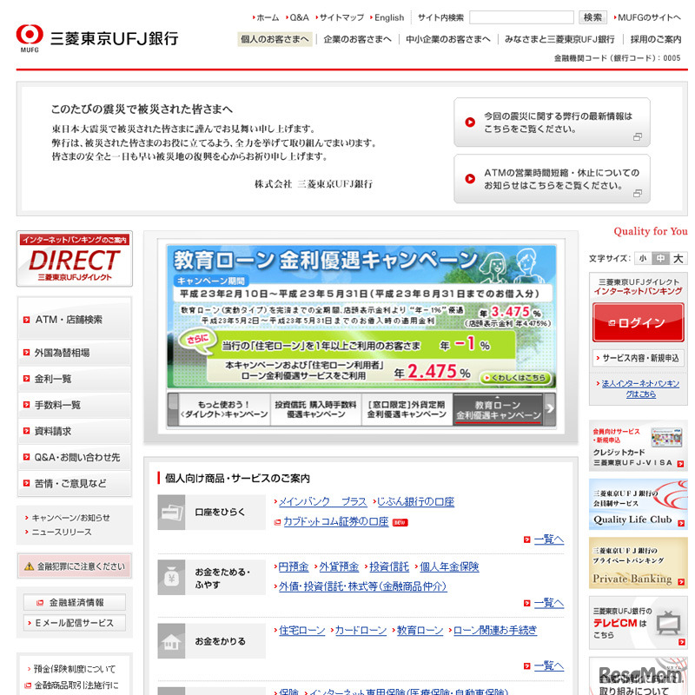Open 個人のお客さまへ tab

tap(275, 39)
